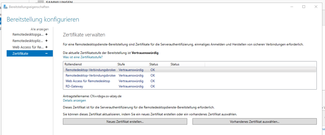Maximize the Bereitstellungseigenschaften window
This screenshot has height=135, width=325.
[304, 7]
